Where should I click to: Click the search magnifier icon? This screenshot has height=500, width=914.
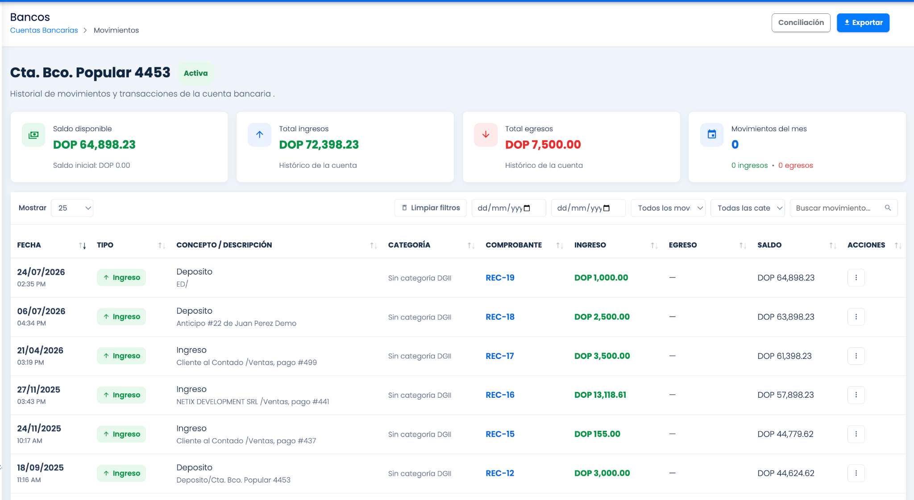tap(888, 208)
